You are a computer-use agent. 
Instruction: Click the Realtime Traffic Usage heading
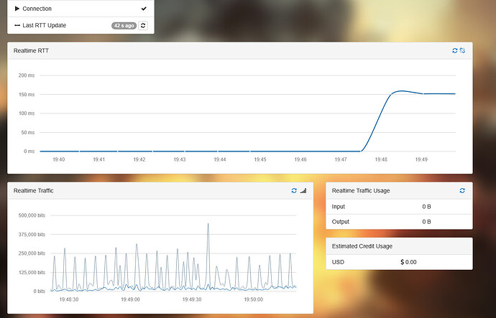[x=361, y=191]
